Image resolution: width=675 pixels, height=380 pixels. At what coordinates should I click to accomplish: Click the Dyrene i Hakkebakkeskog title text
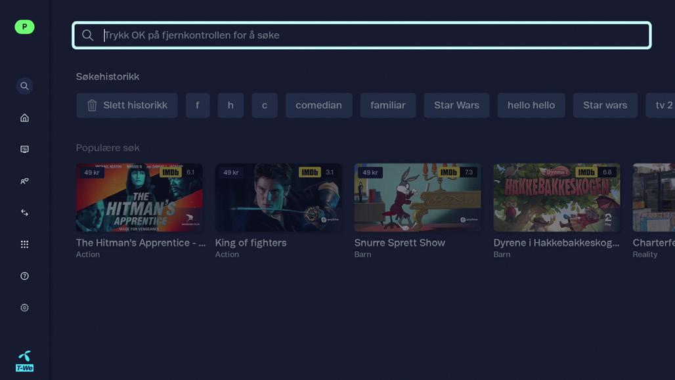[x=557, y=243]
